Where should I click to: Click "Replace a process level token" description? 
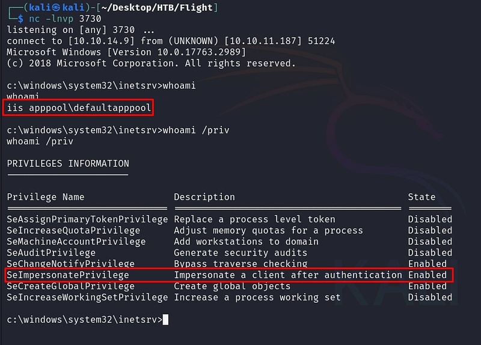254,219
